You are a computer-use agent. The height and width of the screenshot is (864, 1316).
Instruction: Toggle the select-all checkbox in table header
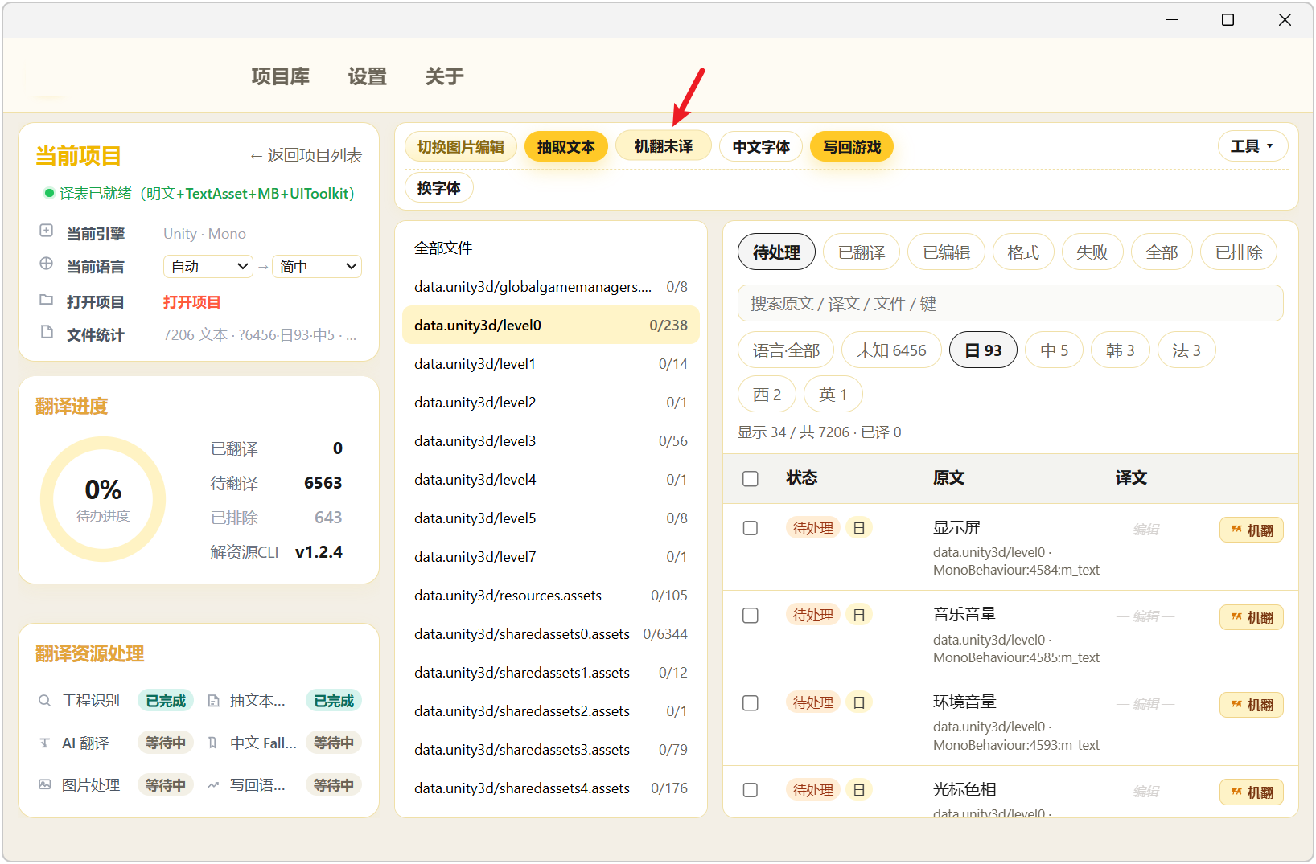pos(751,479)
